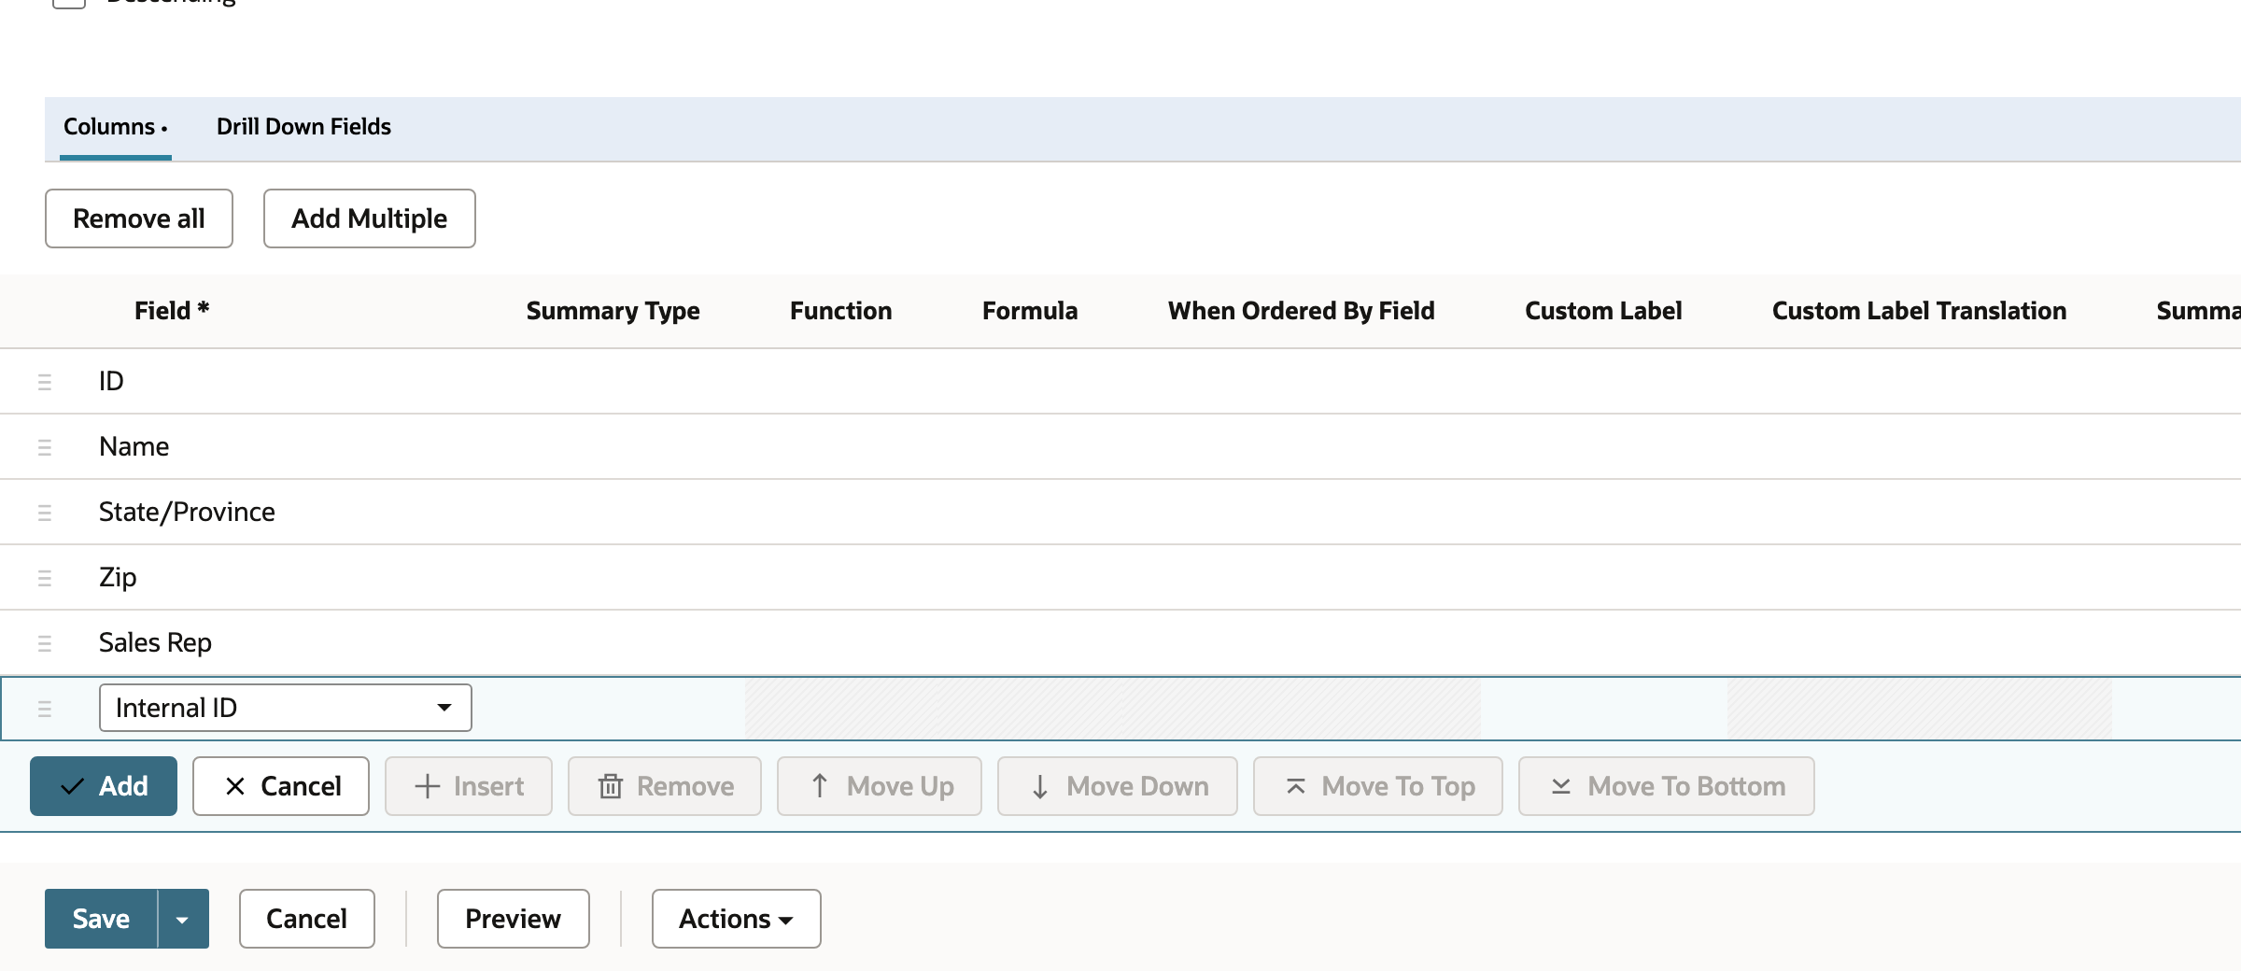
Task: Click the Custom Label column header
Action: [1603, 311]
